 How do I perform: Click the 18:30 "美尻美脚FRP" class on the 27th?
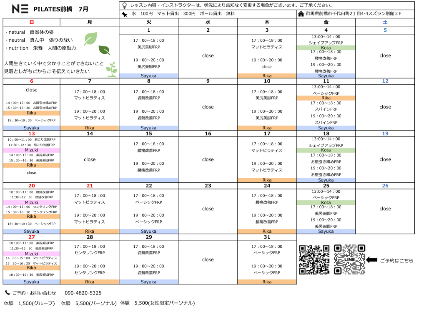tap(45, 275)
